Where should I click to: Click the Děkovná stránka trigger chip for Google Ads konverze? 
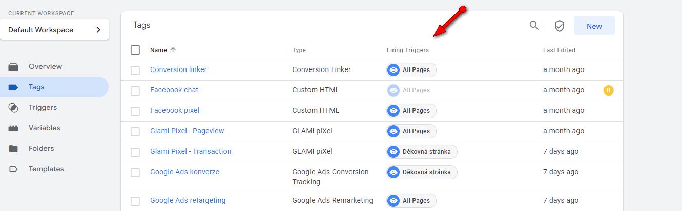point(422,172)
